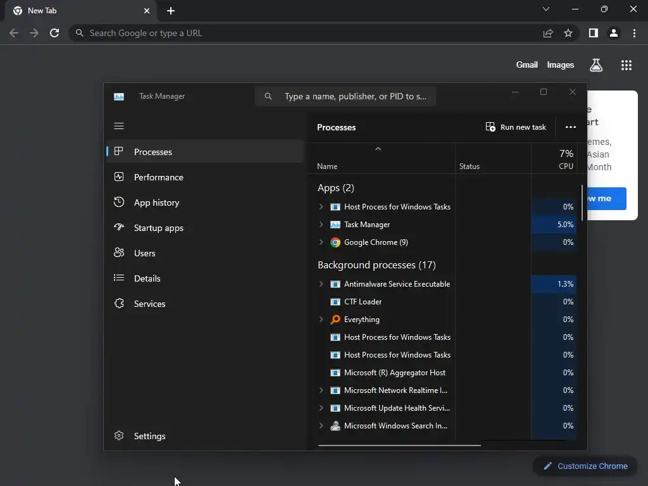
Task: Click the Everything magnifier process icon
Action: [x=335, y=320]
